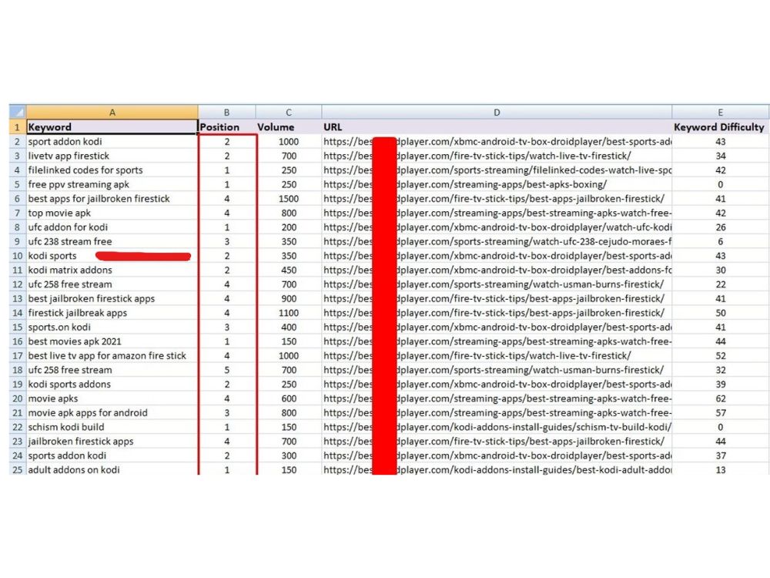Image resolution: width=770 pixels, height=578 pixels.
Task: Select the "jailbroken firestick apps" keyword in row 23
Action: (x=112, y=441)
